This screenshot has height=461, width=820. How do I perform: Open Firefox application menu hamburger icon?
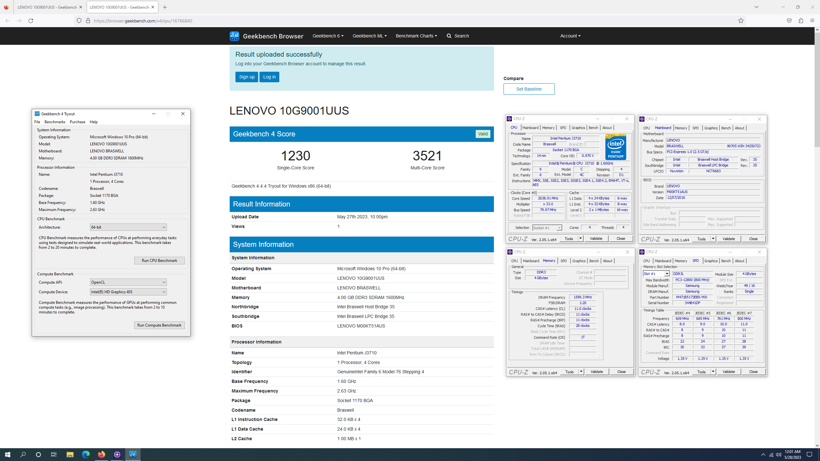point(812,21)
